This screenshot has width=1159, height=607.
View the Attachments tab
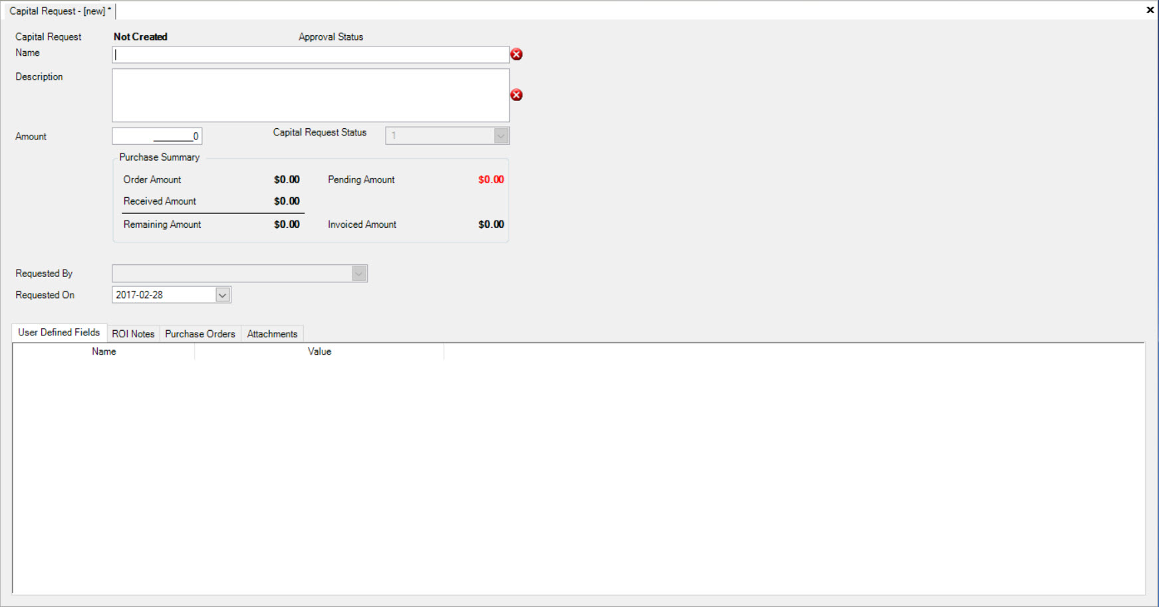pyautogui.click(x=271, y=333)
